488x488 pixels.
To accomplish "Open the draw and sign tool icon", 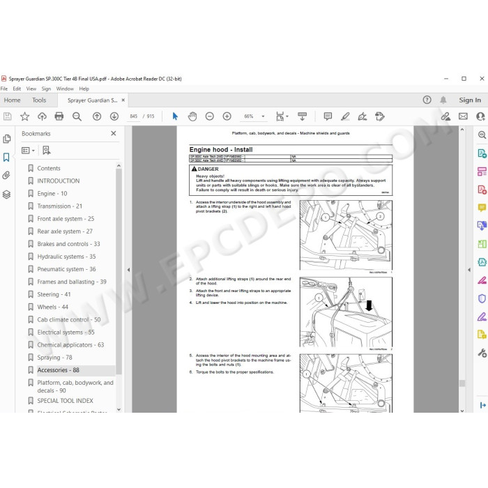I will (x=363, y=116).
